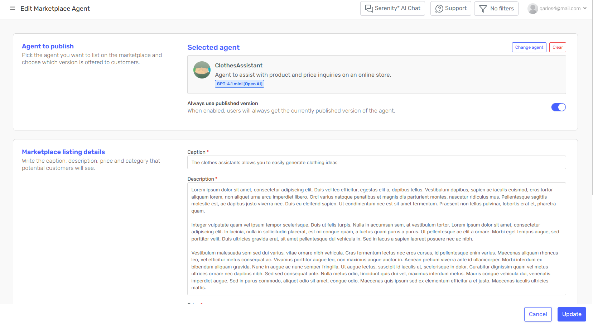Screen dimensions: 593x324
Task: Open the Support button
Action: (450, 8)
